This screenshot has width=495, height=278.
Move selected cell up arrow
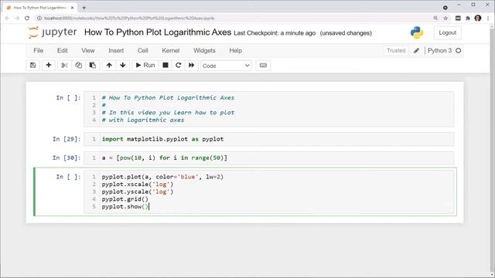109,65
